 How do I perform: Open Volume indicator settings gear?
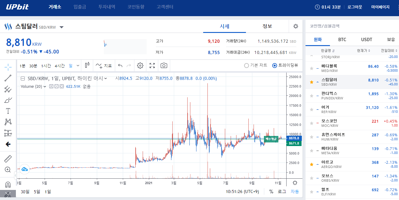57,87
